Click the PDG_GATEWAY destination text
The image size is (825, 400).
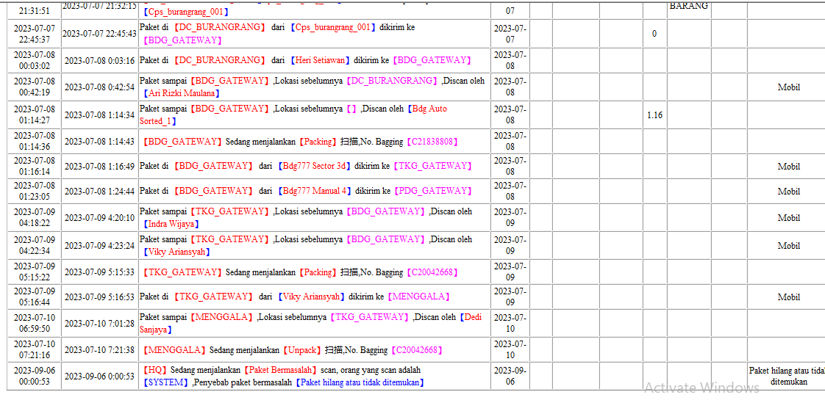point(433,191)
